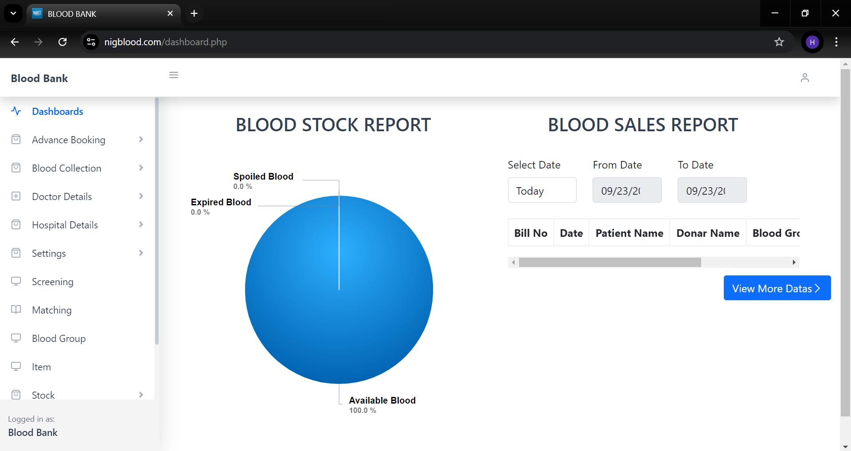
Task: Click the Spoiled Blood chart label
Action: (x=263, y=176)
